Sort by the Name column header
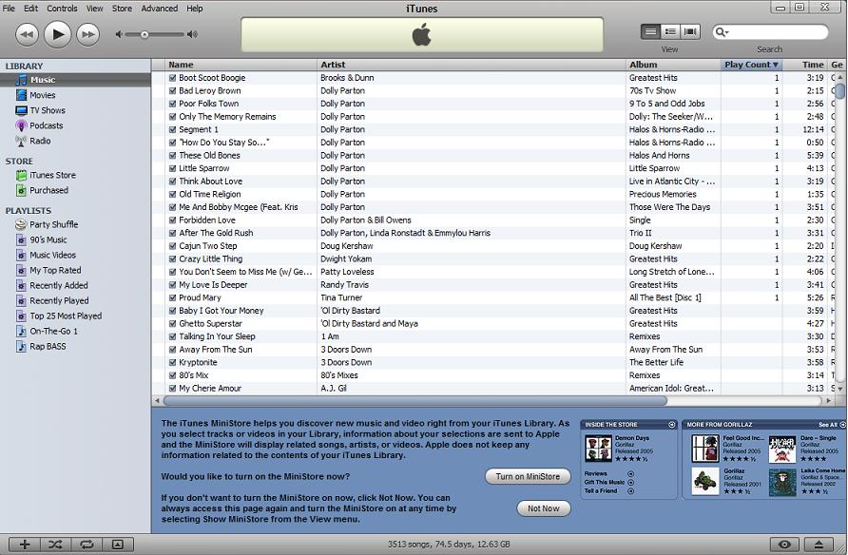 click(241, 65)
